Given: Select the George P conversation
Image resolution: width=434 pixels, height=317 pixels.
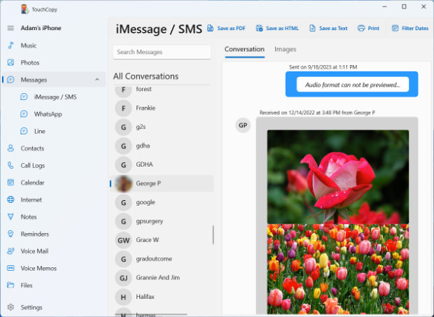Looking at the screenshot, I should tap(162, 183).
